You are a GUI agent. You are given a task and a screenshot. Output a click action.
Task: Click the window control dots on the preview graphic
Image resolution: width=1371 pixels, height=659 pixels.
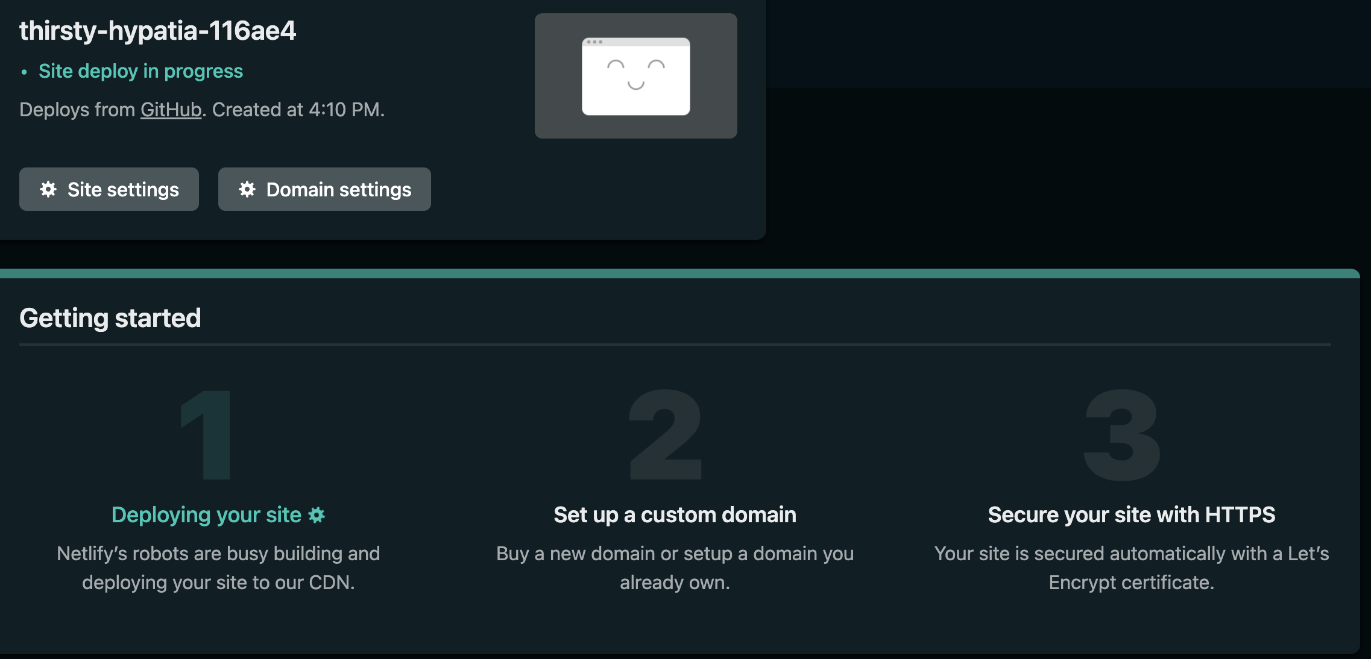[594, 43]
